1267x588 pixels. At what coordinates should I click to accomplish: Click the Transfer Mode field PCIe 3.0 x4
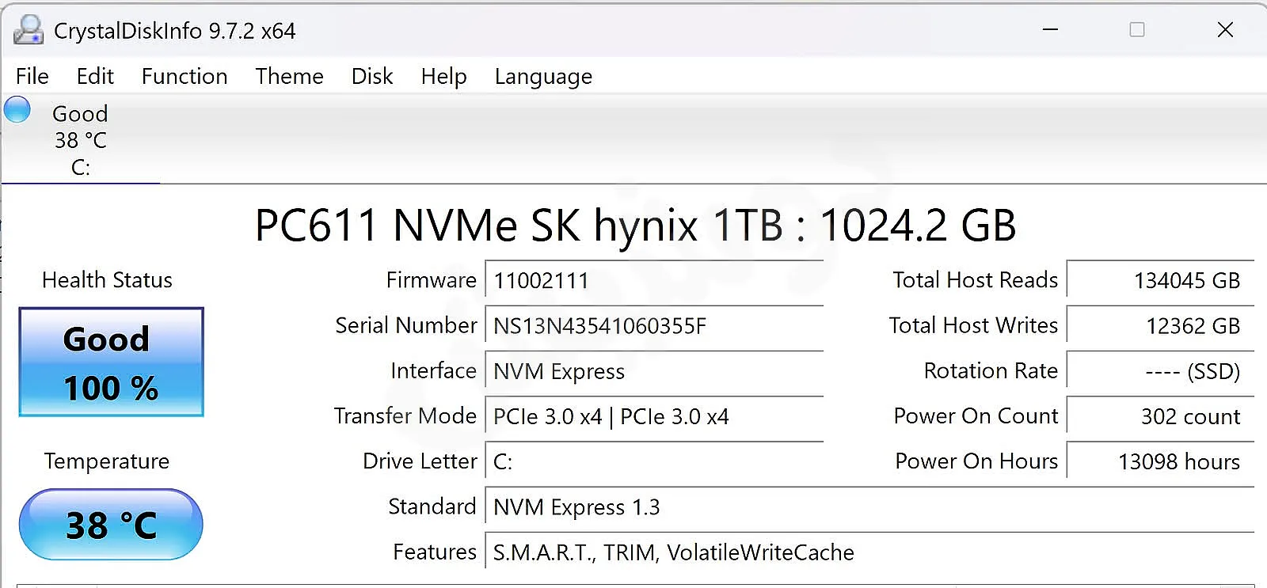click(x=654, y=415)
